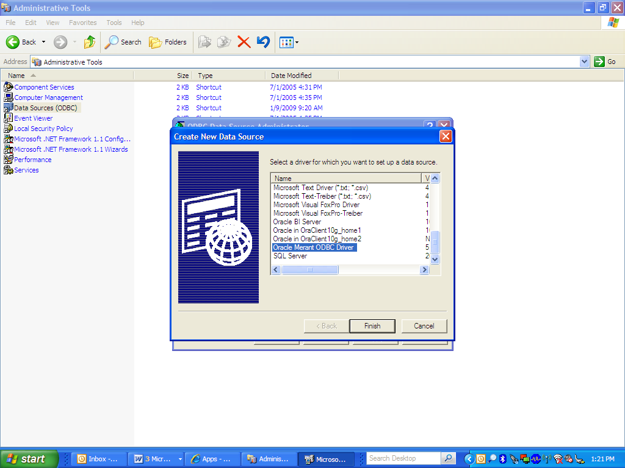Click the Move To Folder toolbar icon
The height and width of the screenshot is (468, 625).
(x=204, y=42)
